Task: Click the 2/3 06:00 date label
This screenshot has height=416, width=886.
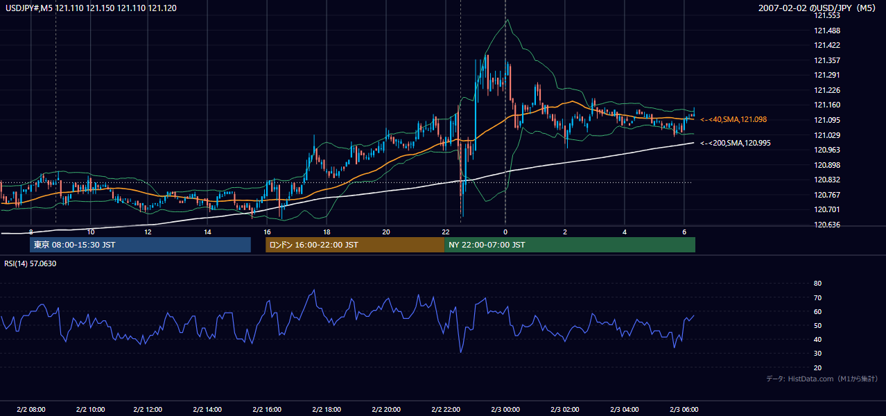Action: 684,409
